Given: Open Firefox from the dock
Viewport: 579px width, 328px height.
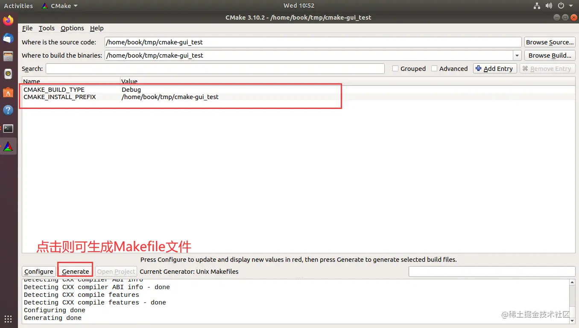Looking at the screenshot, I should pos(8,20).
